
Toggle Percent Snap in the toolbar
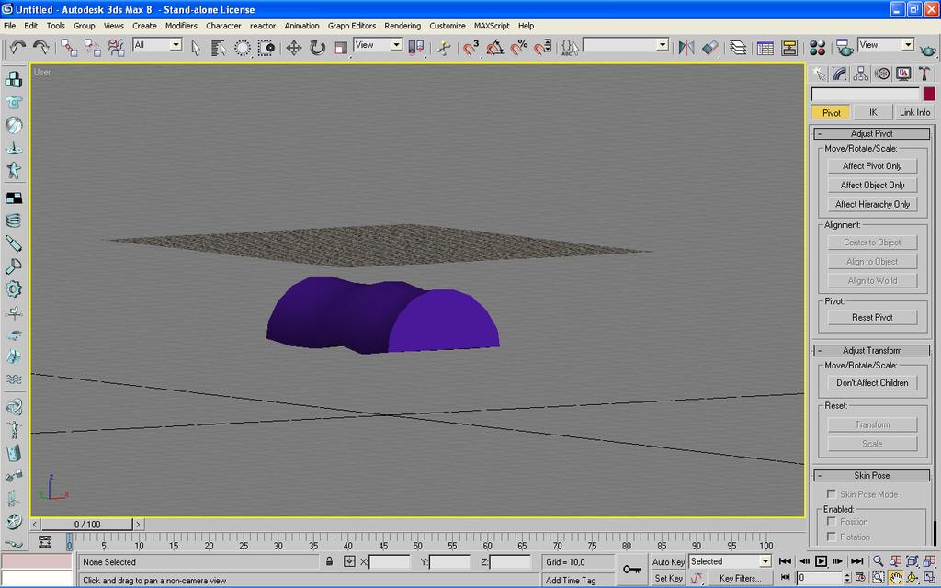pos(518,48)
